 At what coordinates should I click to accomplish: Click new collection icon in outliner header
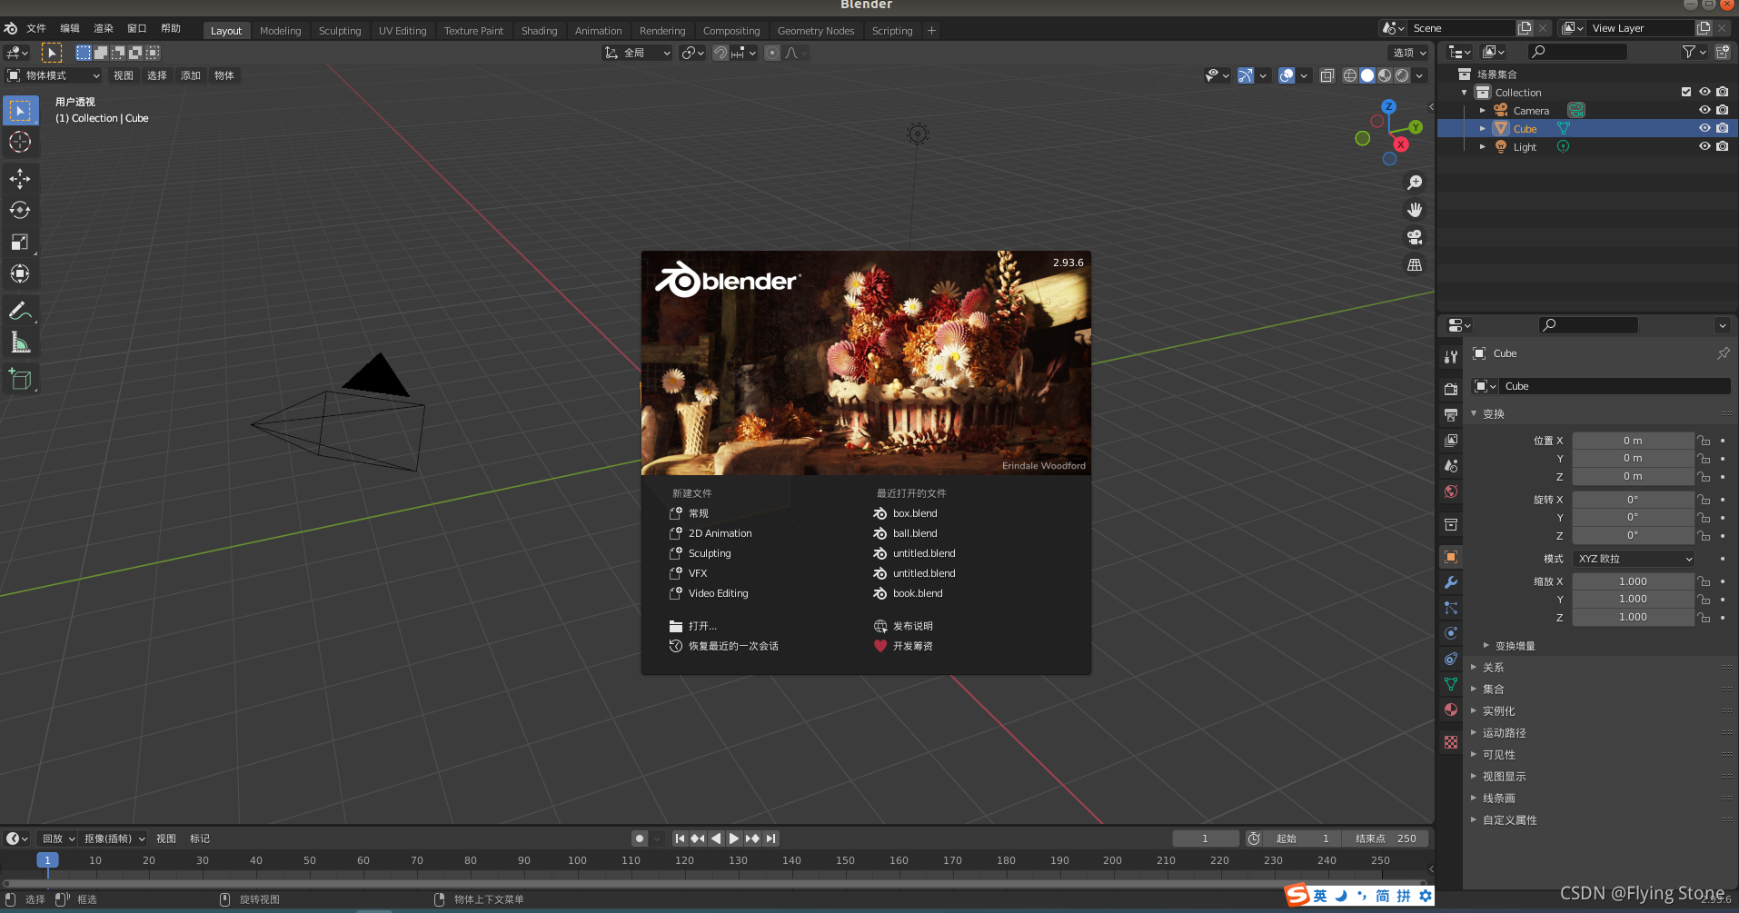click(x=1723, y=52)
